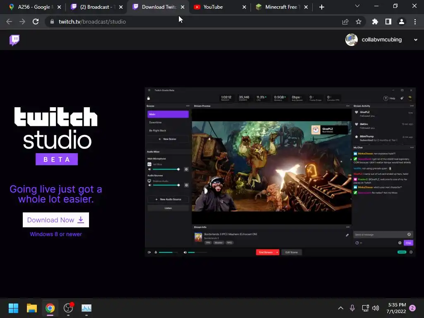Share this page using the share icon
This screenshot has width=424, height=318.
coord(345,22)
